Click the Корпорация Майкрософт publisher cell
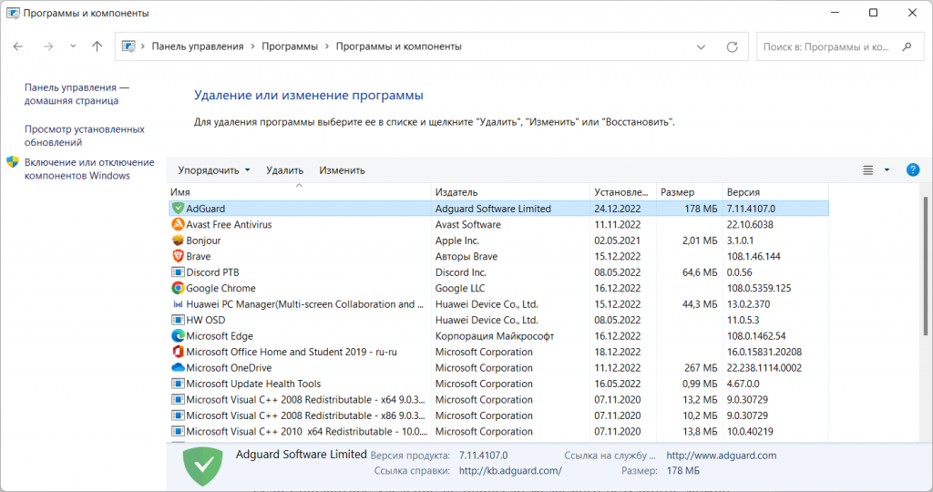933x492 pixels. (x=495, y=336)
